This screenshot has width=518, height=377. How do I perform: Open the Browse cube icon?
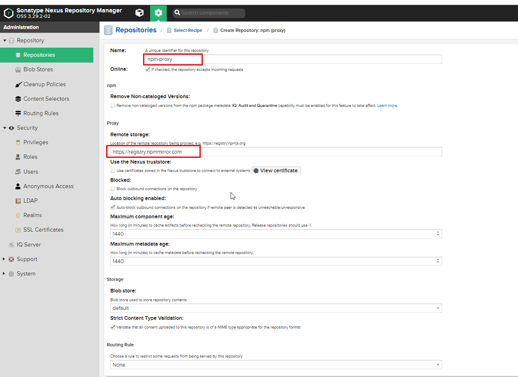(140, 13)
